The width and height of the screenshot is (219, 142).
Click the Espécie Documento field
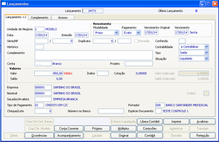tap(159, 111)
